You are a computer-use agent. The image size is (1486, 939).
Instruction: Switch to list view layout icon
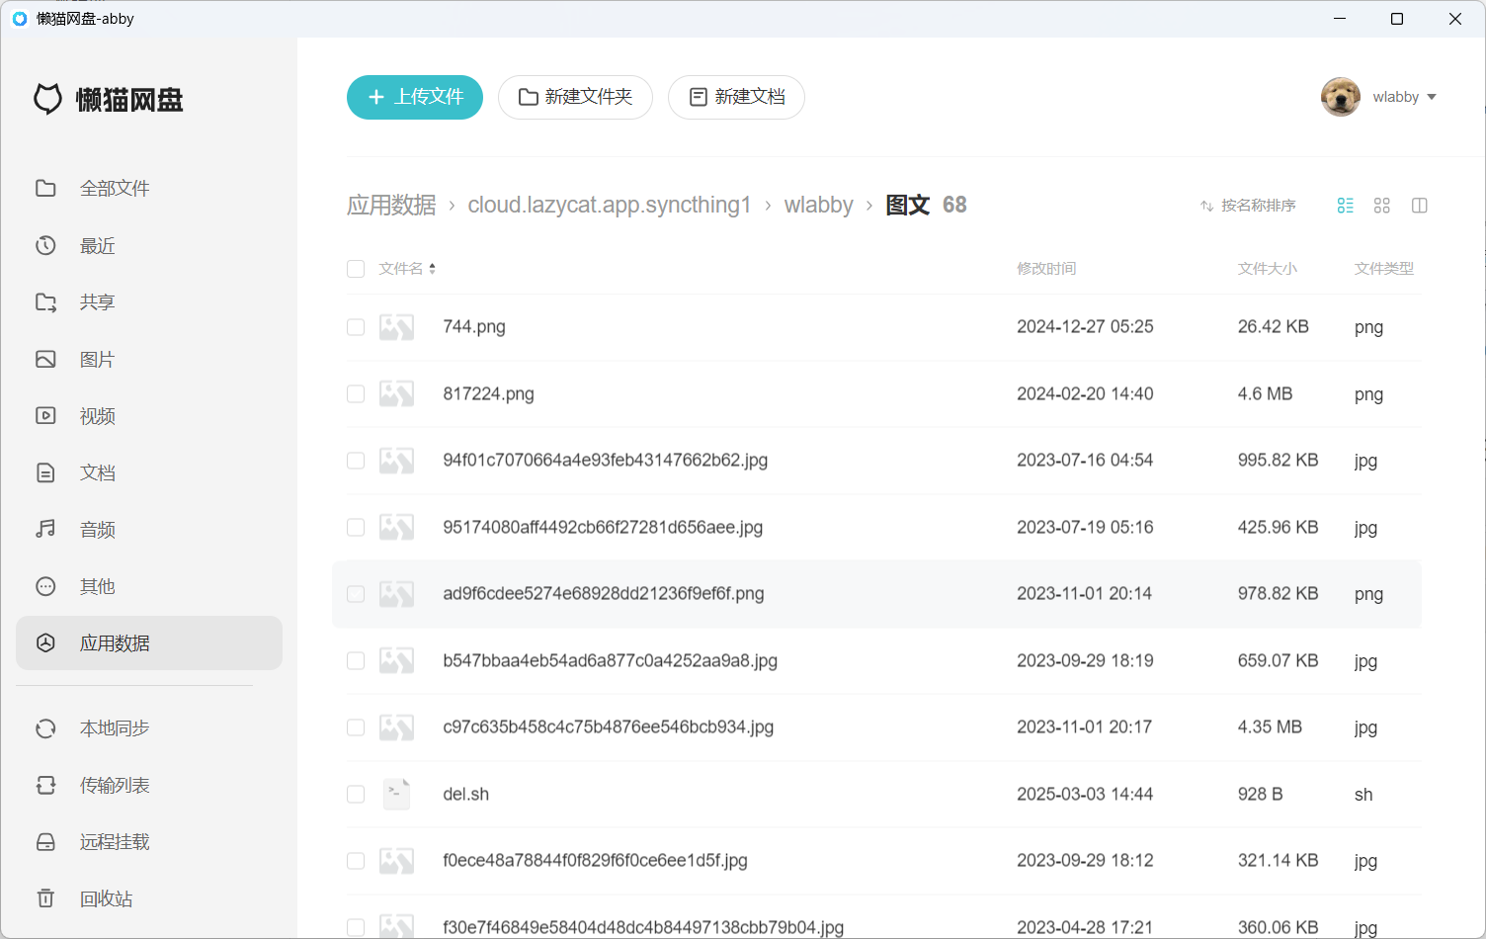(x=1345, y=206)
